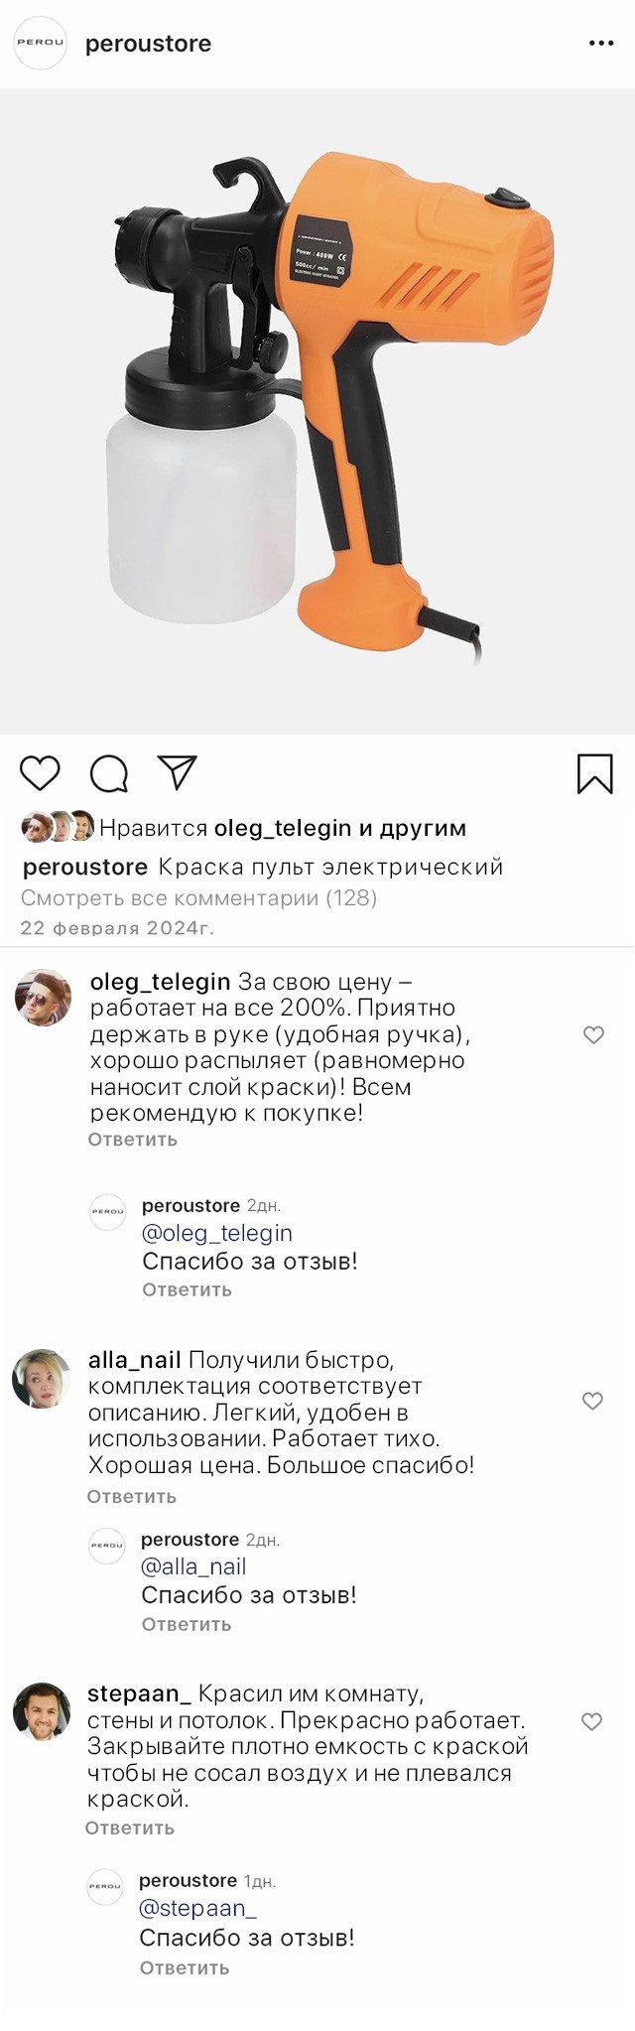Save the post with the bookmark icon
Image resolution: width=635 pixels, height=2031 pixels.
[595, 773]
